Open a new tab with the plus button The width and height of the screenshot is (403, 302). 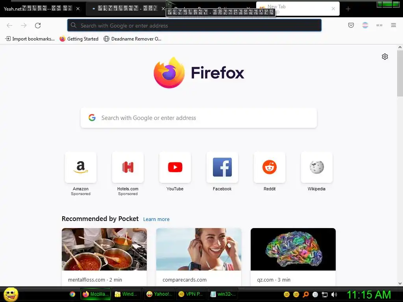[x=348, y=9]
